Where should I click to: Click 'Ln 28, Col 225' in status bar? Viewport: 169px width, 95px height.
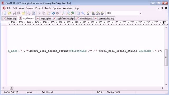point(11,92)
